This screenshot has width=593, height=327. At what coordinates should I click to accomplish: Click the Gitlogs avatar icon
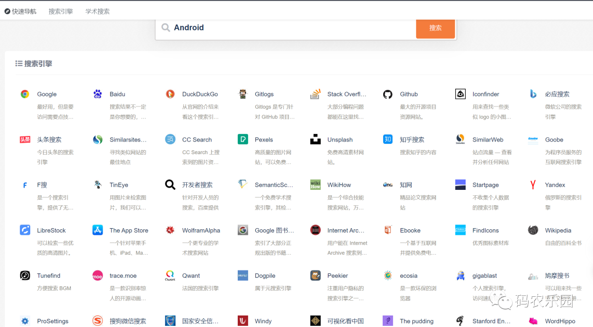[x=243, y=94]
